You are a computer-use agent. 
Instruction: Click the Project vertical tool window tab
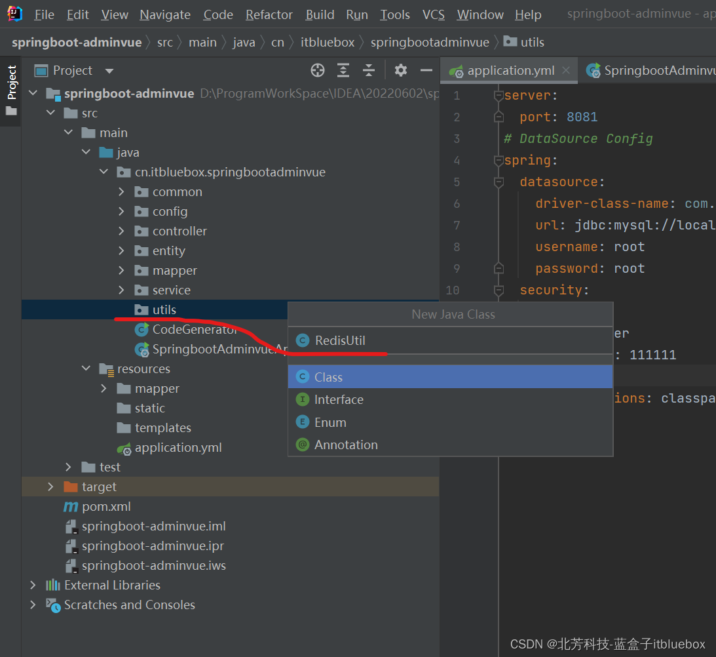click(x=11, y=83)
